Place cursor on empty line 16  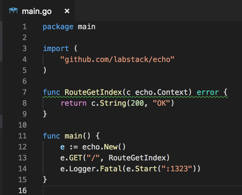142,191
